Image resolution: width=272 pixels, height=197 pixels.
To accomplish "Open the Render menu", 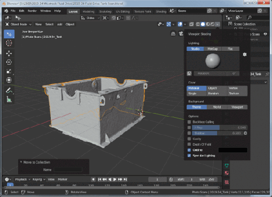I will (x=32, y=11).
